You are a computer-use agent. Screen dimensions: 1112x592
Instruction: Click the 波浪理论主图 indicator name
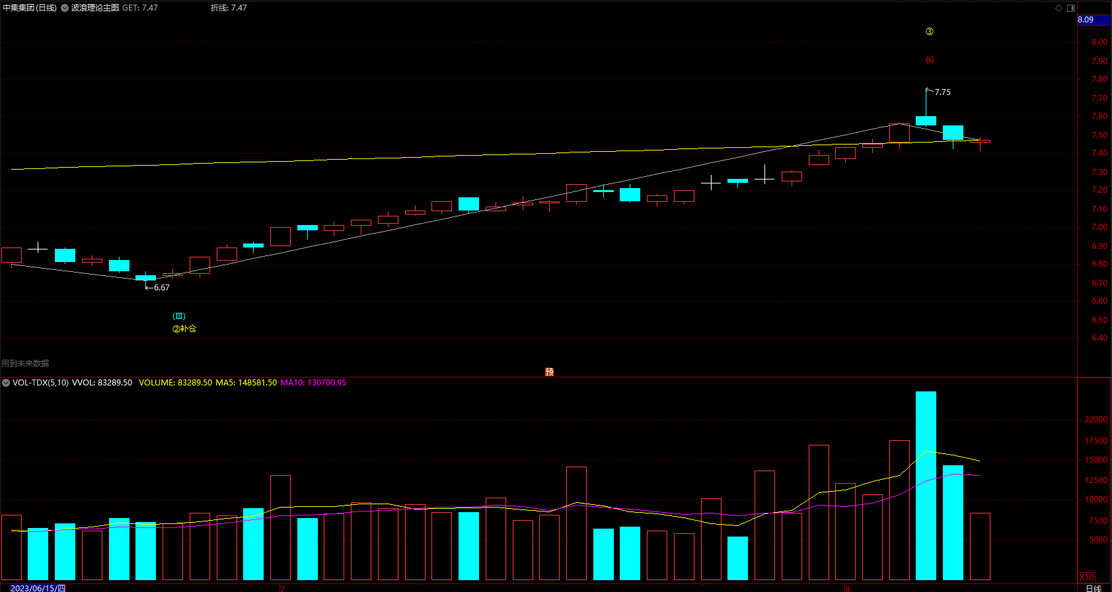pos(95,8)
